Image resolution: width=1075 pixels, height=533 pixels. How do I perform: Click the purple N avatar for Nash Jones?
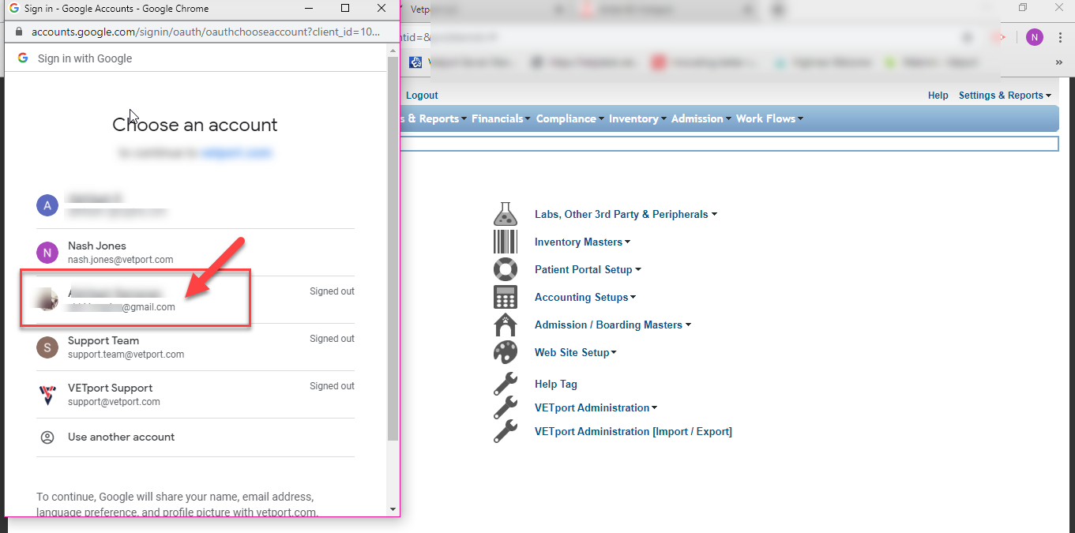(47, 253)
